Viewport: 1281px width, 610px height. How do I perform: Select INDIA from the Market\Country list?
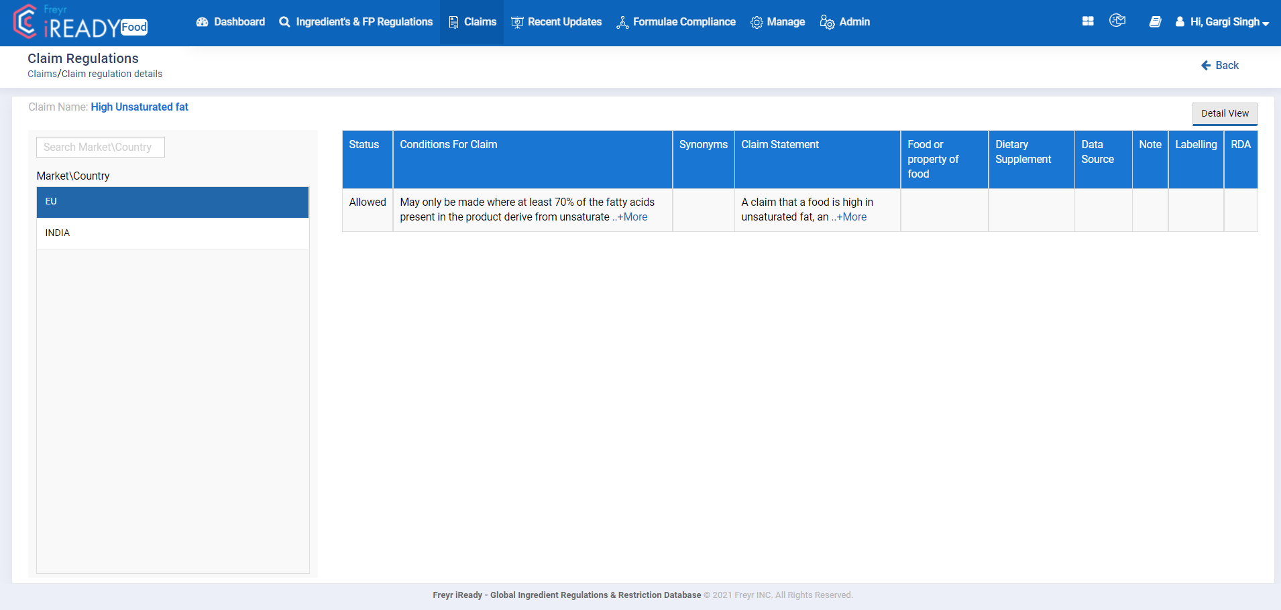[x=172, y=233]
